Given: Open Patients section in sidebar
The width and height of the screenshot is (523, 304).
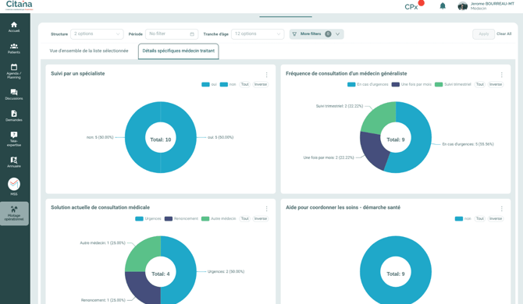Looking at the screenshot, I should pos(14,48).
